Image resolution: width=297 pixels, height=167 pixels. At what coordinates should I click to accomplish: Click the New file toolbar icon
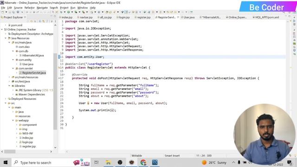[x=3, y=12]
